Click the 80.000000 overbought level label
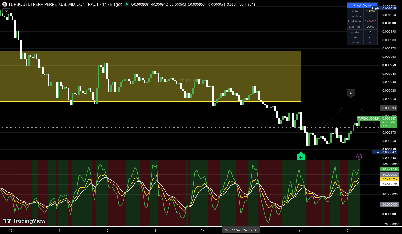The image size is (402, 234). (x=390, y=175)
